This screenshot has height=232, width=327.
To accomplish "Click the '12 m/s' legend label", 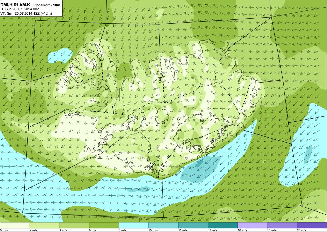I will (x=183, y=230).
